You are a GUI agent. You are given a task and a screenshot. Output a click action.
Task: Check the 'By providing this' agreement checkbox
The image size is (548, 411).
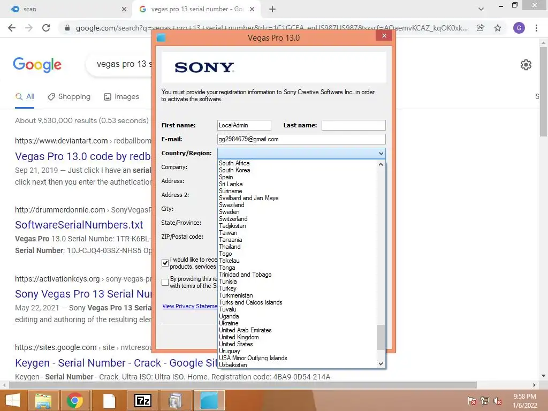tap(165, 283)
